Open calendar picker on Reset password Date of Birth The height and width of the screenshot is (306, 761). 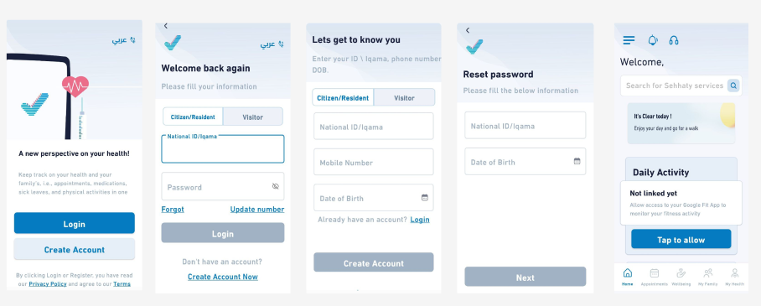577,161
